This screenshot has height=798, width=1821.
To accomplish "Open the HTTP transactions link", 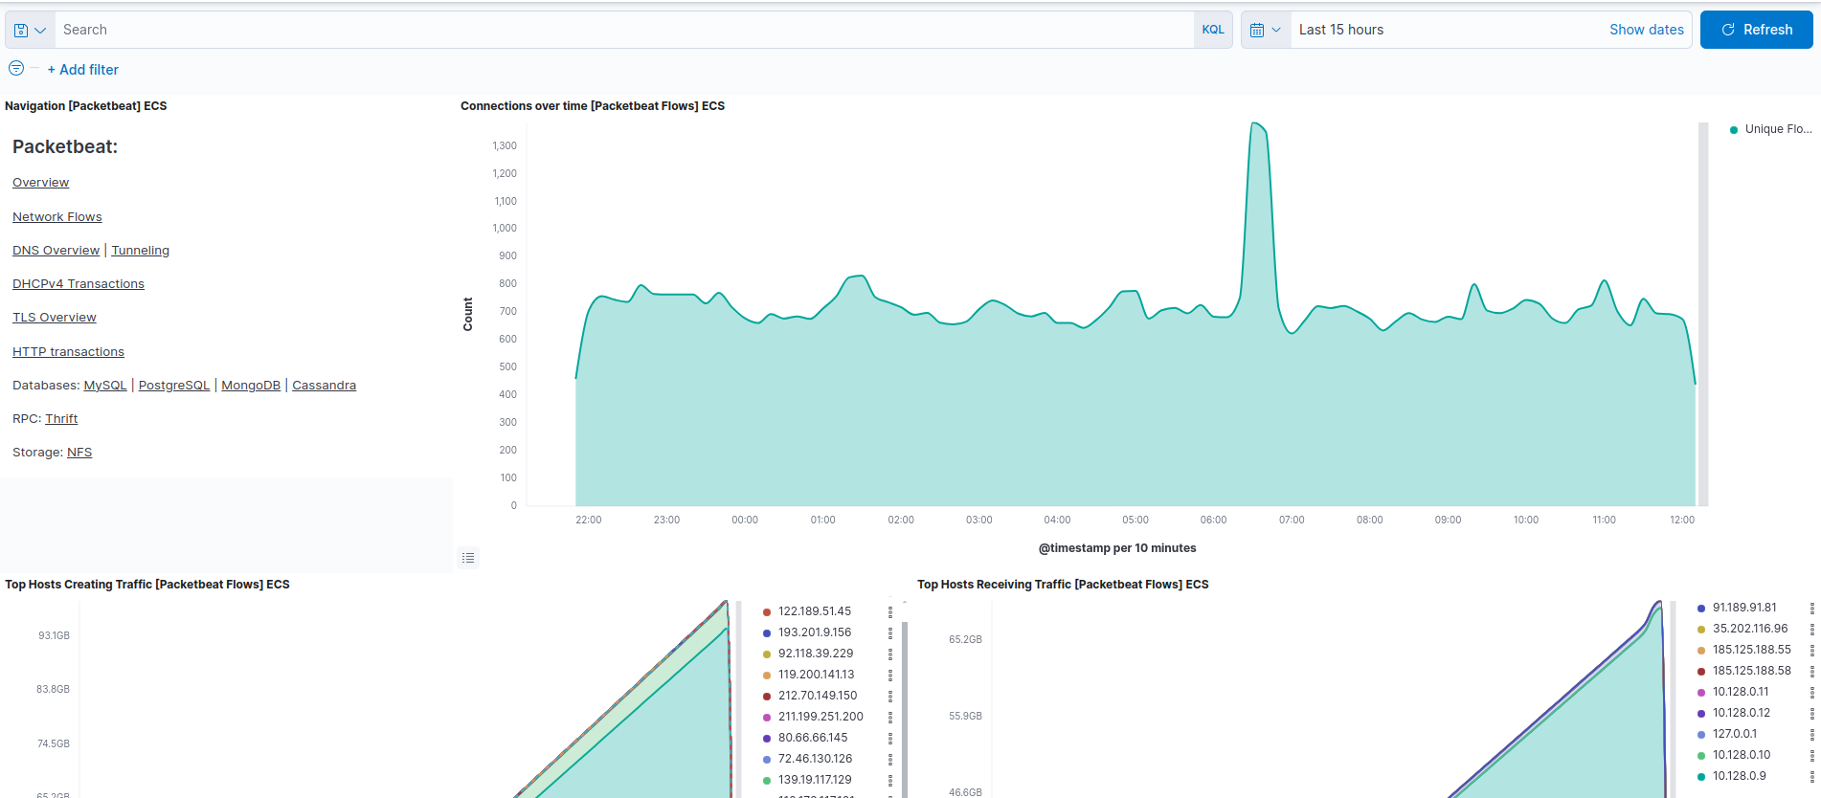I will 68,352.
